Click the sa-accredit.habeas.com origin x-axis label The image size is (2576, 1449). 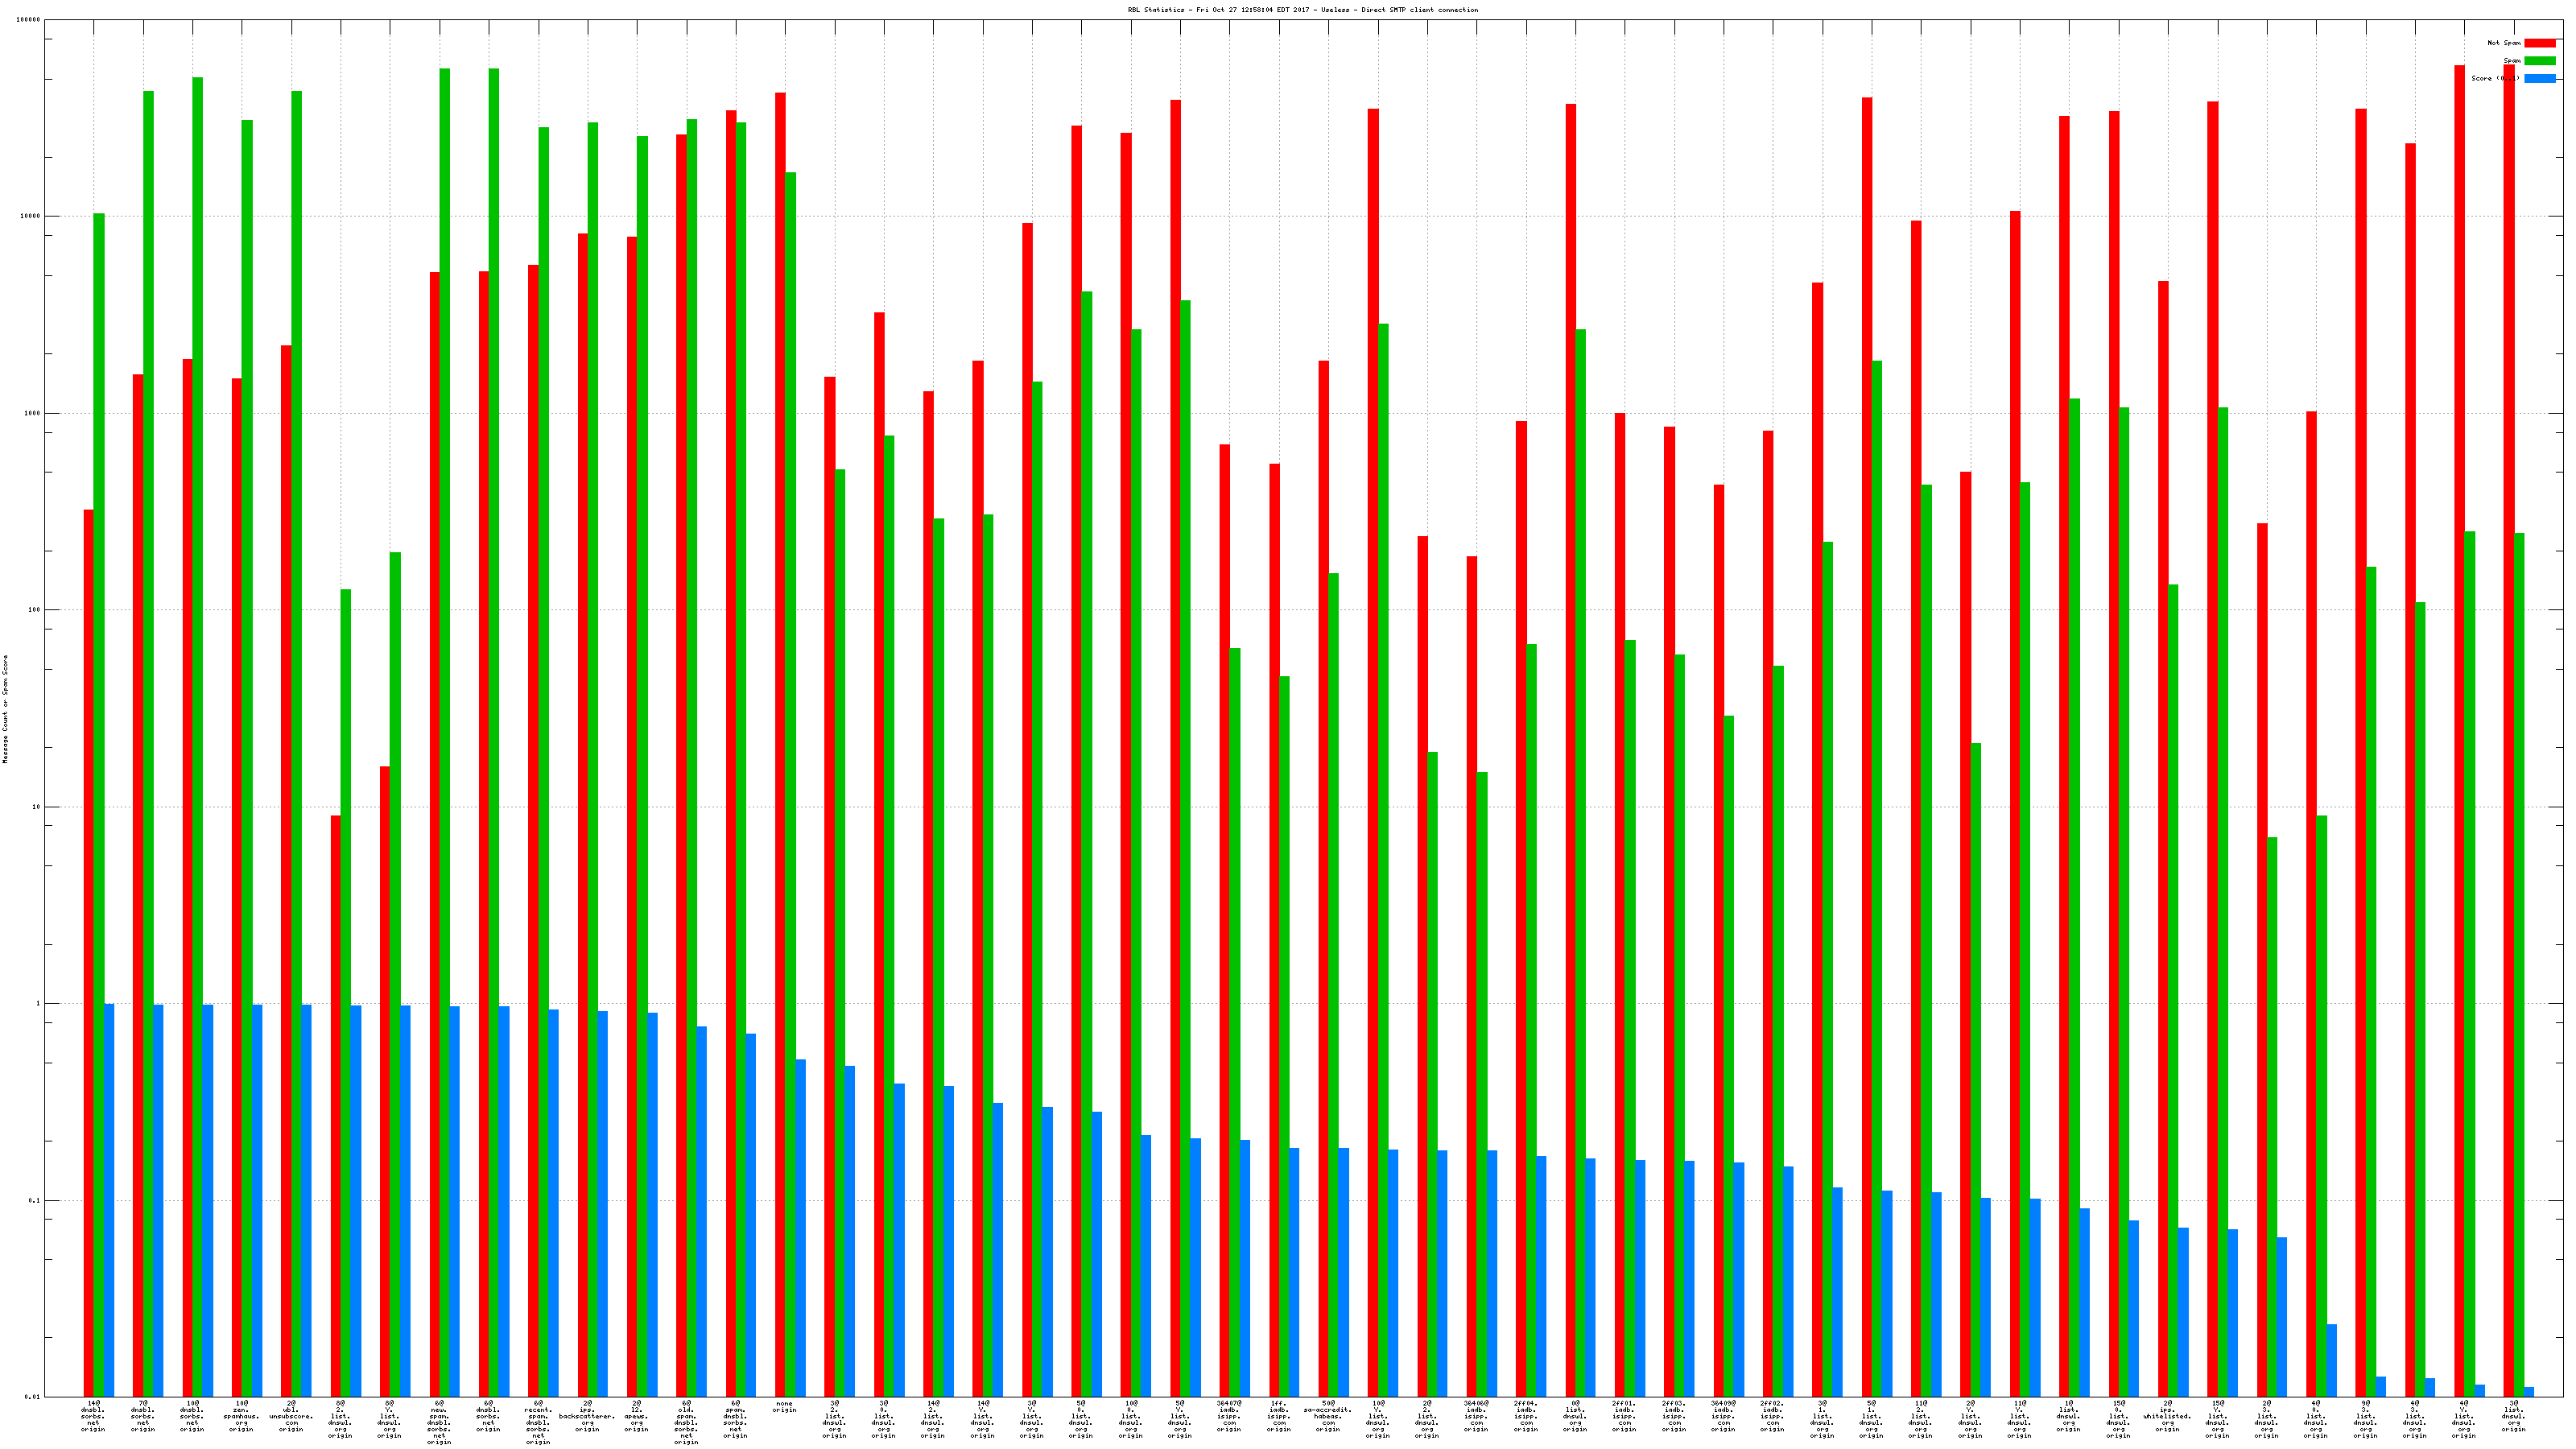click(x=1327, y=1416)
